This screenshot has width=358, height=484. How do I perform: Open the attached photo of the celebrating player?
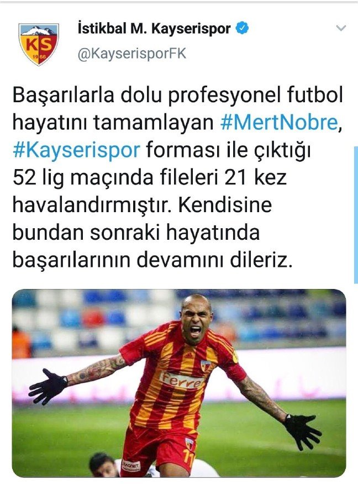[179, 383]
